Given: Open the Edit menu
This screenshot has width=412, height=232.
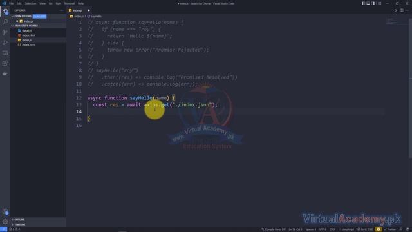Looking at the screenshot, I should point(19,3).
